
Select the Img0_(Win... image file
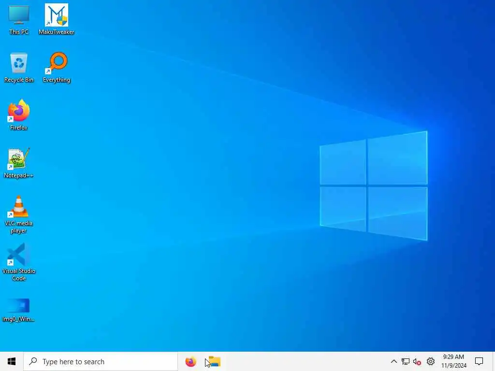point(19,310)
